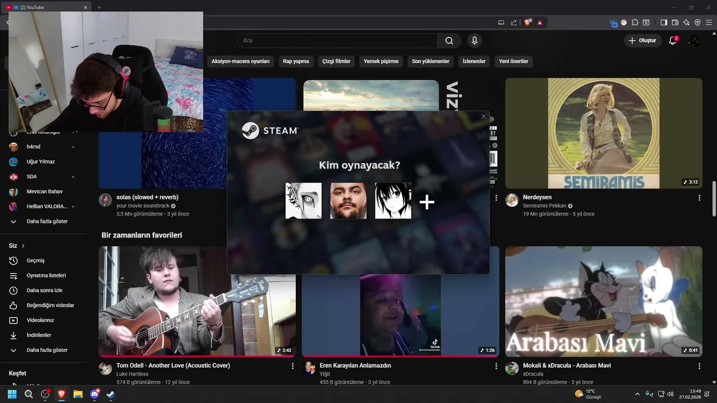717x403 pixels.
Task: Open the Brave Wallet icon
Action: [675, 22]
